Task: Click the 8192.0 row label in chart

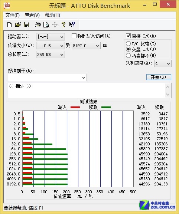Action: [13, 184]
